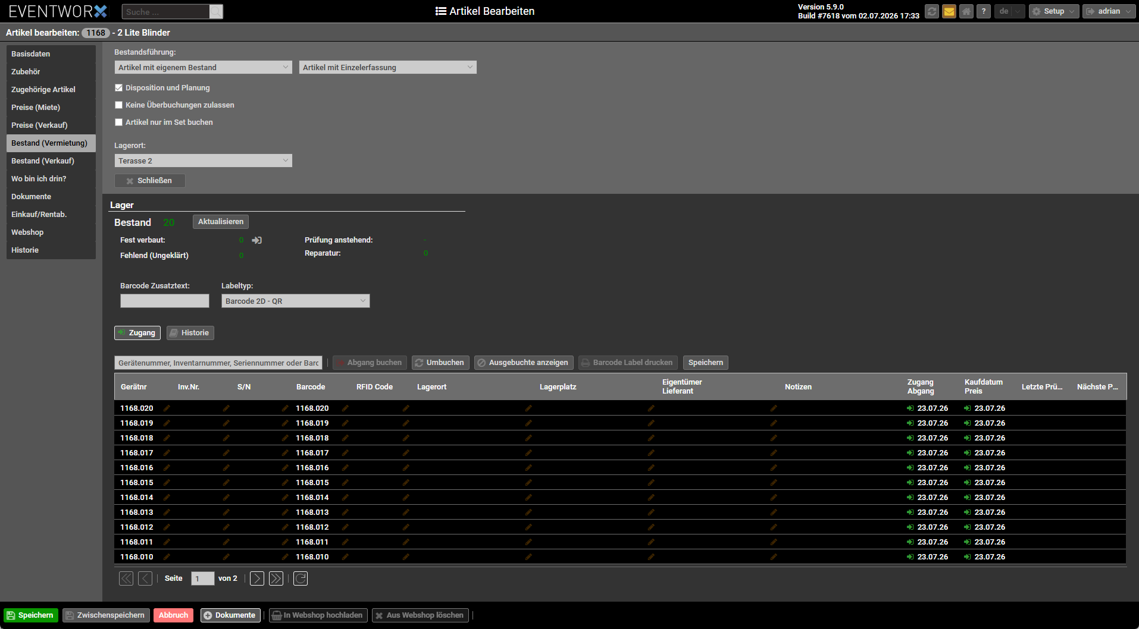Open Artikel mit eigenem Bestand dropdown

tap(204, 67)
